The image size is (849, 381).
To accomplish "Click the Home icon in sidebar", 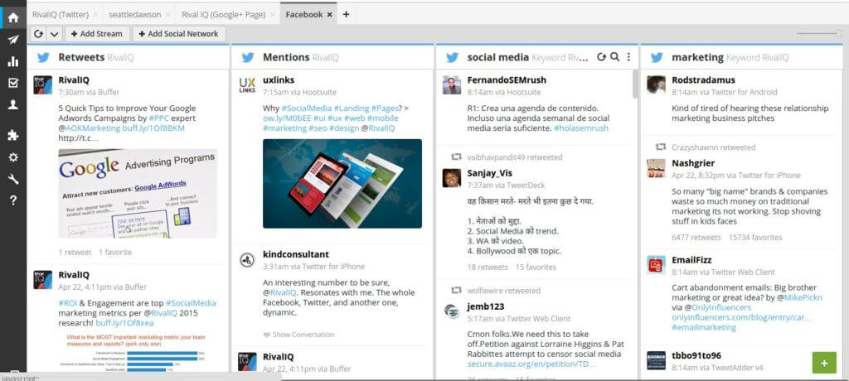I will coord(12,16).
